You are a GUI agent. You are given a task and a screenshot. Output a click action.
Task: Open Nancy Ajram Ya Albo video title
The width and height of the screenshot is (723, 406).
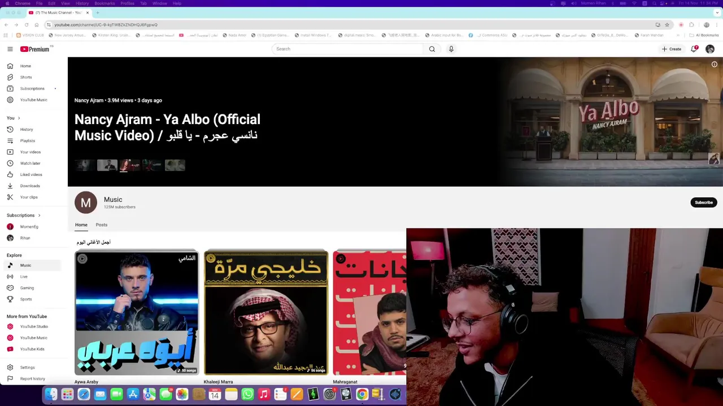[167, 127]
